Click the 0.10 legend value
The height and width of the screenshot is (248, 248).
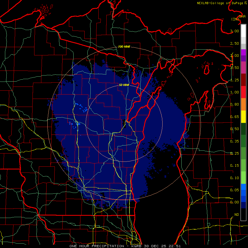pos(234,178)
